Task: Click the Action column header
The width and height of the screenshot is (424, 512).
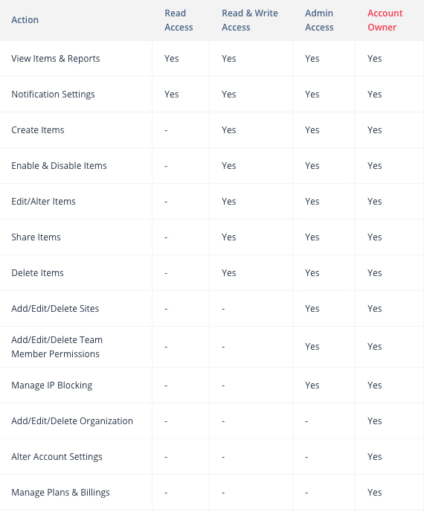Action: [25, 20]
